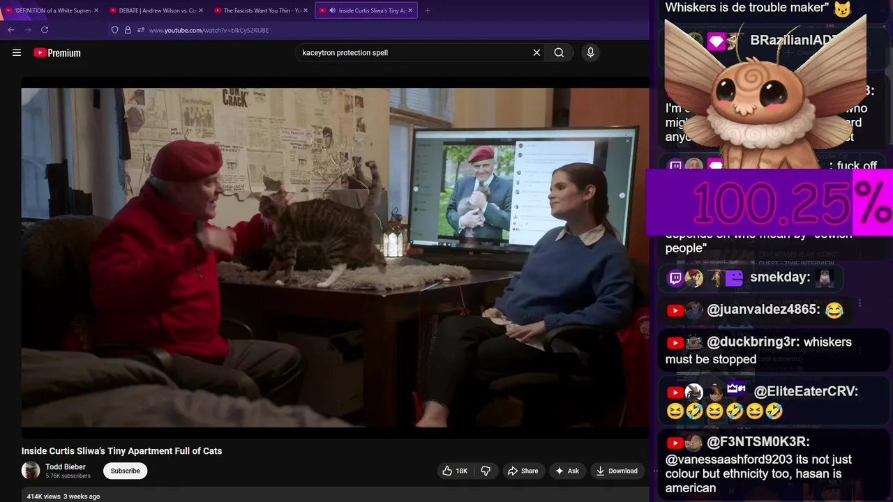Viewport: 893px width, 502px height.
Task: Open site permissions icon in address bar
Action: point(141,30)
